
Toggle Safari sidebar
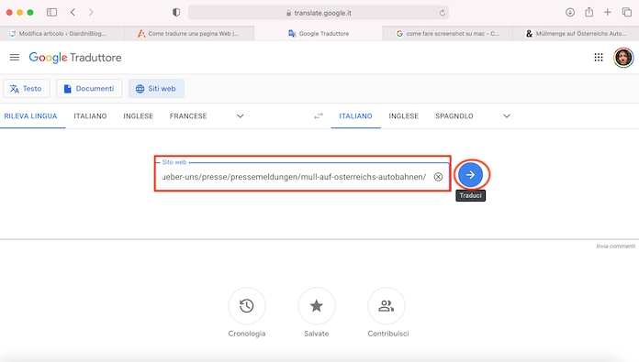click(x=51, y=12)
